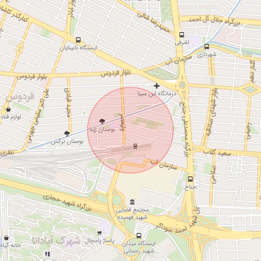Select the ایستگاه میدان شهید رحمانی bus icon
Viewport: 261px width, 261px height.
click(139, 236)
